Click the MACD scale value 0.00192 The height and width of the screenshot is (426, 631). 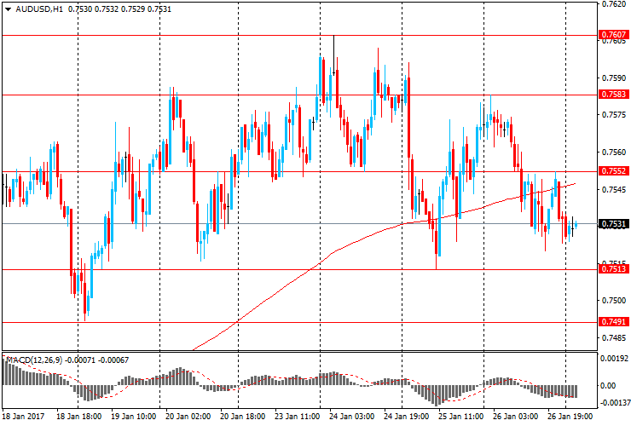[614, 359]
